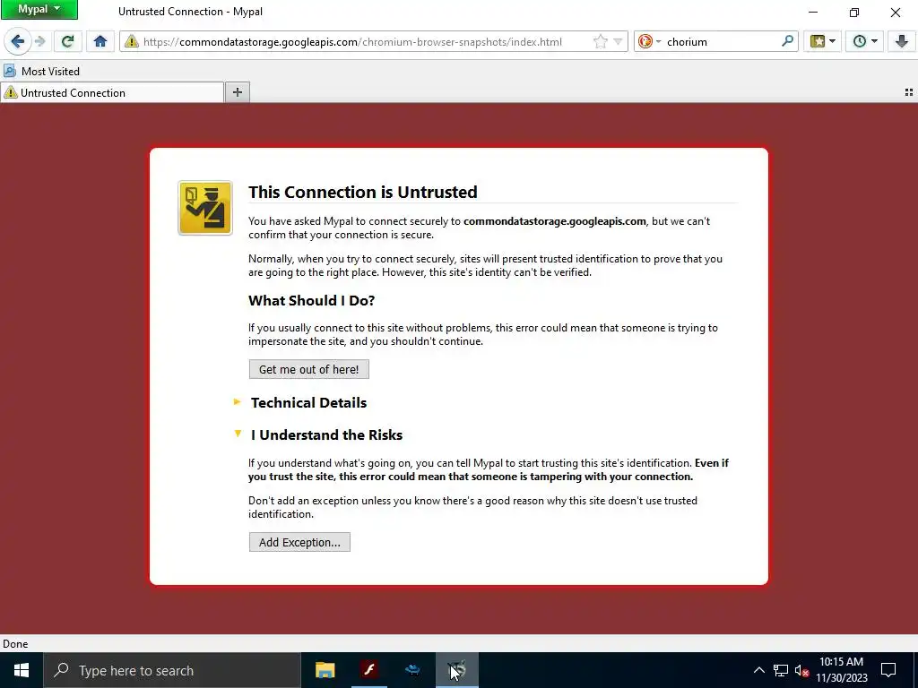The height and width of the screenshot is (688, 918).
Task: Reload the current page
Action: [x=68, y=41]
